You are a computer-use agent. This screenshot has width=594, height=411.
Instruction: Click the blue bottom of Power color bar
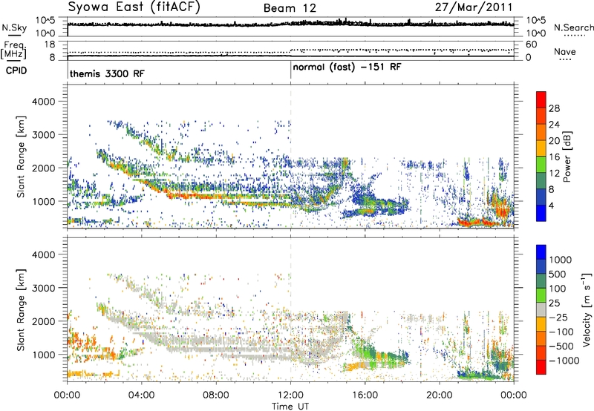click(541, 213)
